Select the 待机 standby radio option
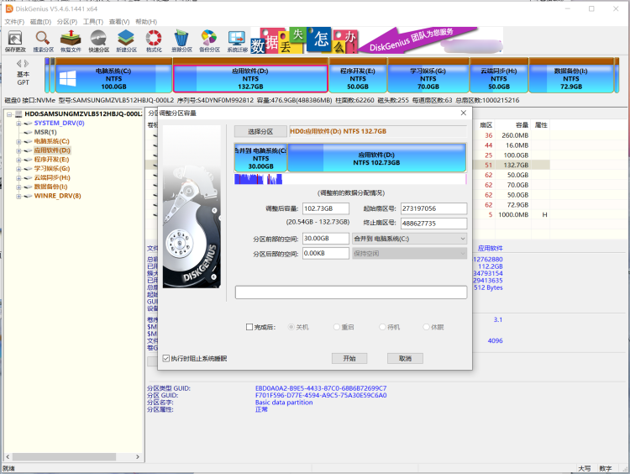The width and height of the screenshot is (630, 474). [382, 327]
